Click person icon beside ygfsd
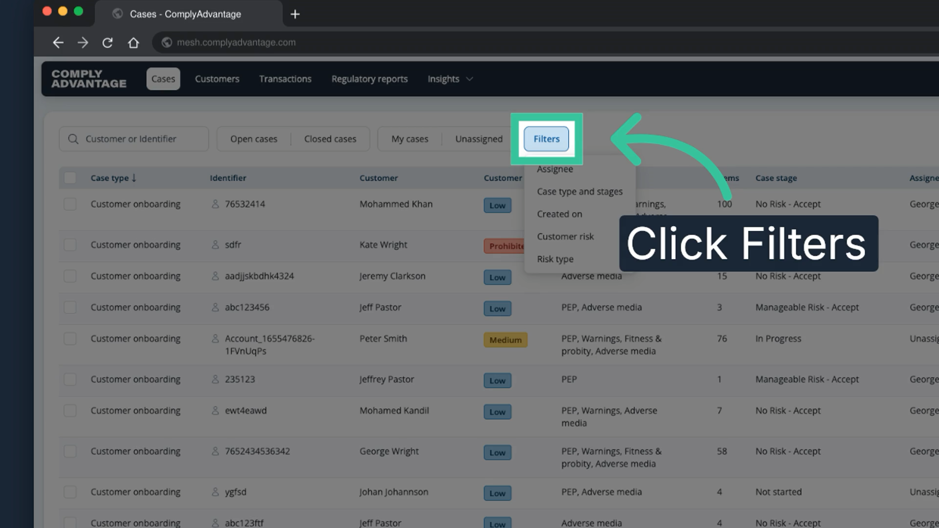This screenshot has width=939, height=528. point(215,492)
